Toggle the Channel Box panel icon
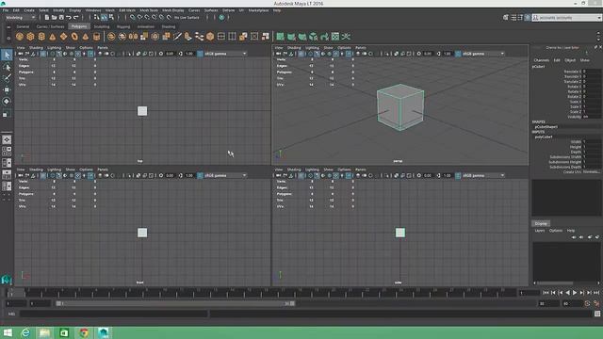 click(528, 17)
